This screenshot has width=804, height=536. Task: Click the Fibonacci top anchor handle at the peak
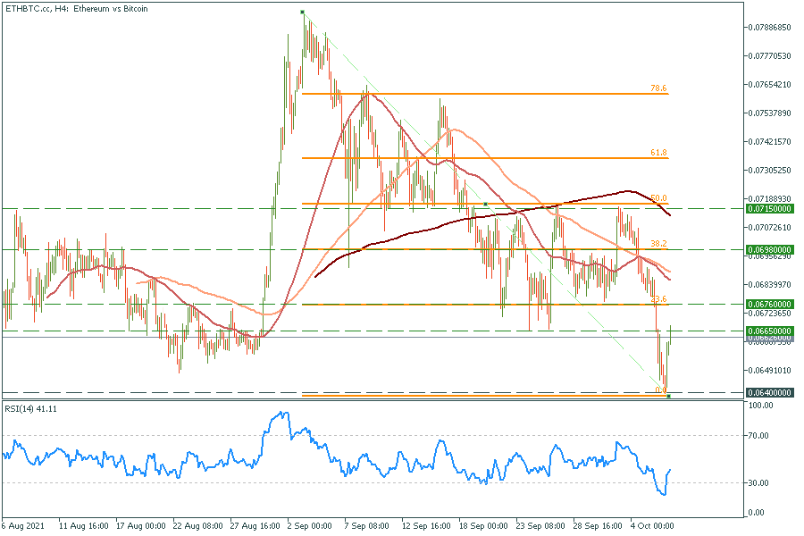tap(302, 13)
